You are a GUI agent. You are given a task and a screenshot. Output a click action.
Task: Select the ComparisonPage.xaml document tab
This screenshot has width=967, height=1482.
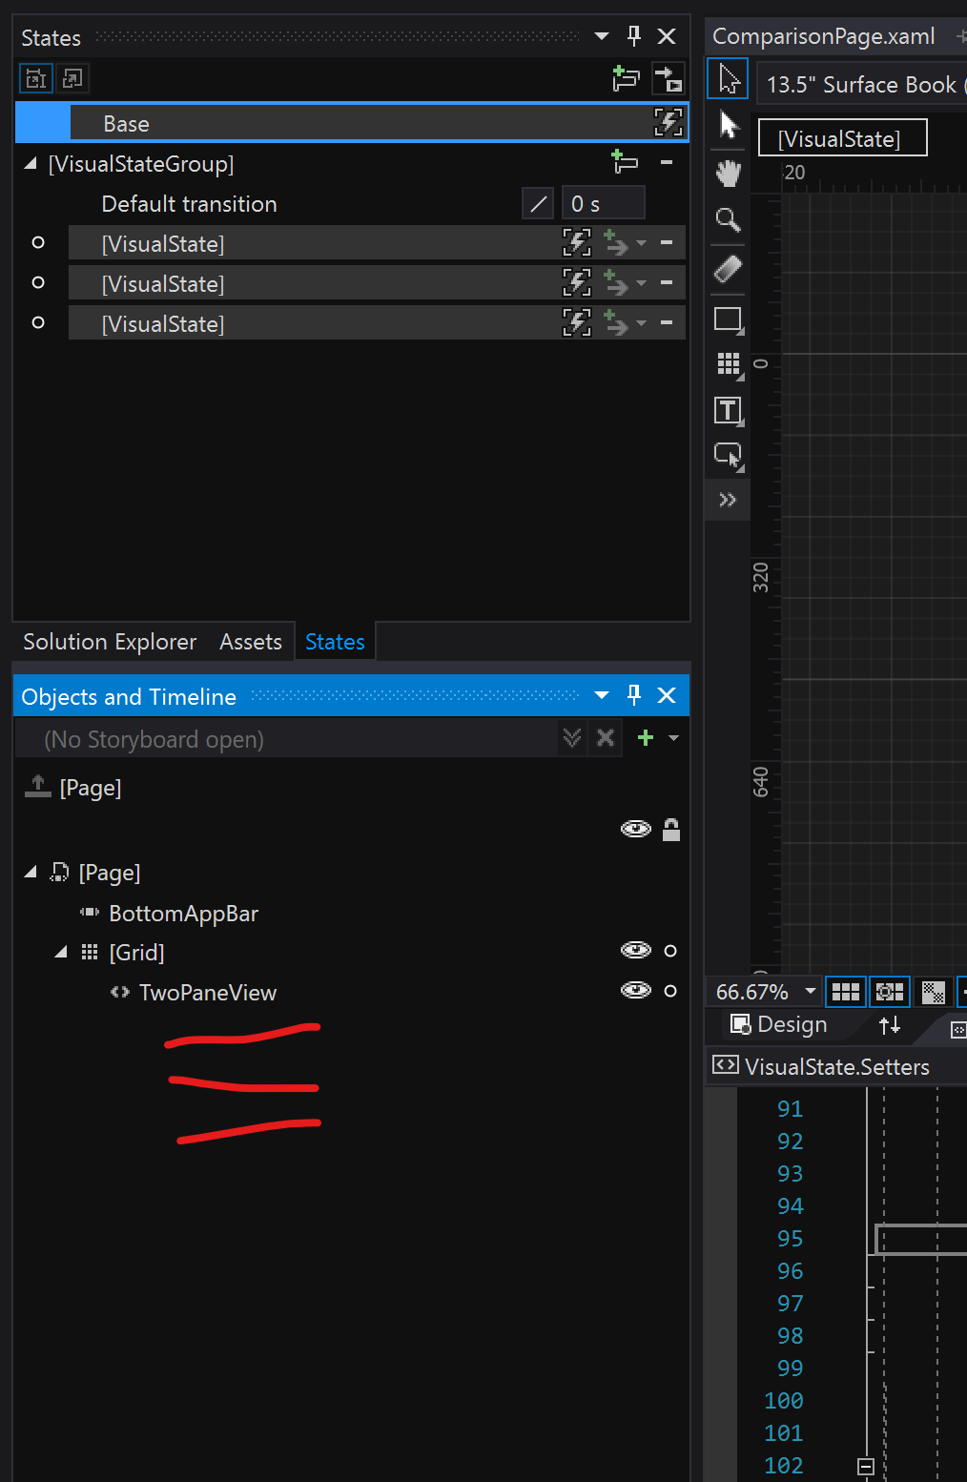(824, 36)
